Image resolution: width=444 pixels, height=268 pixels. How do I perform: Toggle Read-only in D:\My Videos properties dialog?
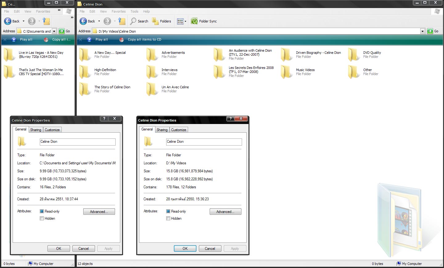pyautogui.click(x=168, y=211)
